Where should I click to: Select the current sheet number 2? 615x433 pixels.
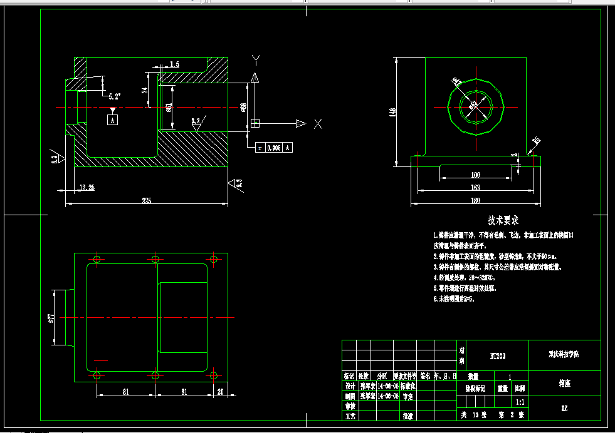(512, 415)
